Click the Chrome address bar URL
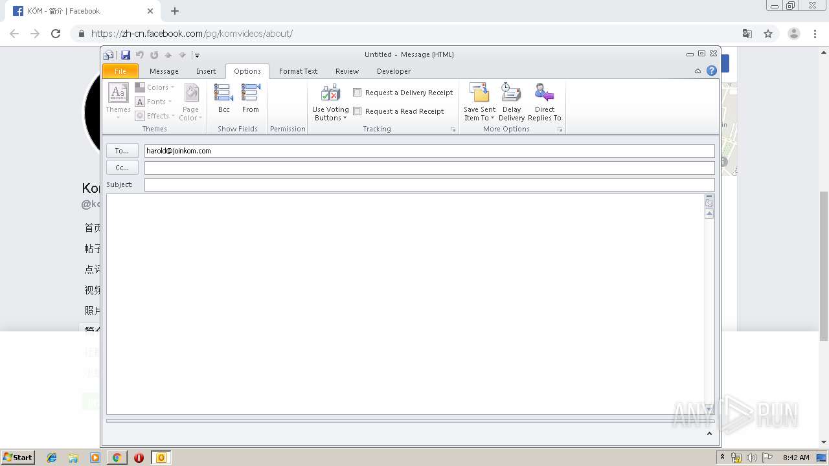The height and width of the screenshot is (466, 829). (x=192, y=34)
